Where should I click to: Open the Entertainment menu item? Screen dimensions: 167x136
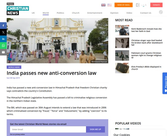point(95,13)
